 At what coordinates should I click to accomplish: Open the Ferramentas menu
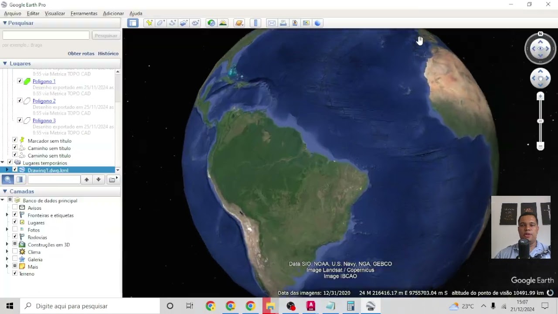click(x=84, y=14)
